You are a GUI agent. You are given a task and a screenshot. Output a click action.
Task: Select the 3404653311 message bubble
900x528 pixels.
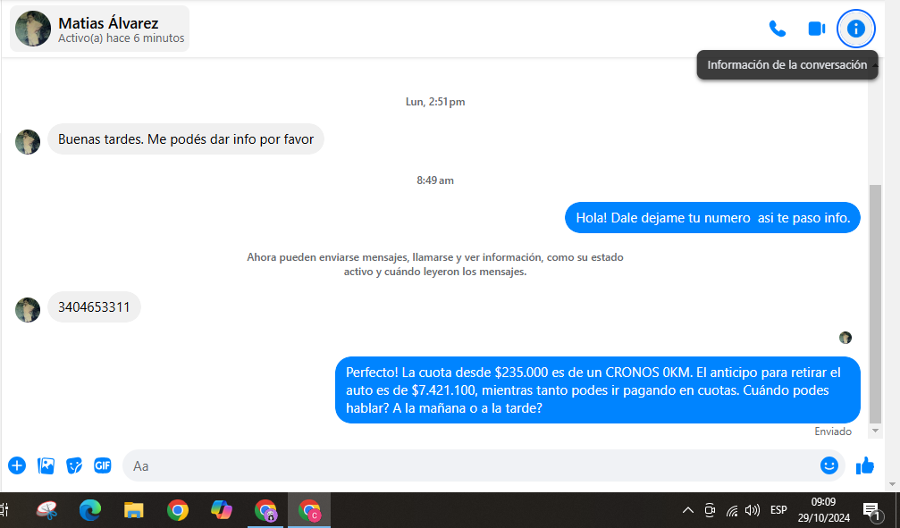pos(94,307)
